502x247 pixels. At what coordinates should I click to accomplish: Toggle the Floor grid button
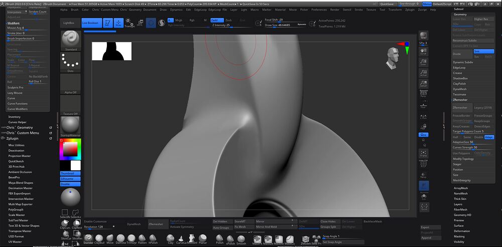pyautogui.click(x=424, y=105)
